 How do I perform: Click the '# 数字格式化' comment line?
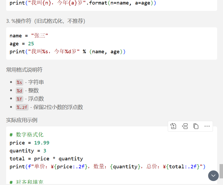pos(27,135)
